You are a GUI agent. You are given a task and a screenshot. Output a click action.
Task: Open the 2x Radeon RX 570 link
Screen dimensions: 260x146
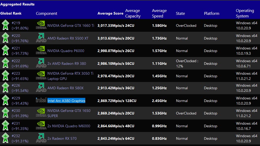click(x=62, y=138)
